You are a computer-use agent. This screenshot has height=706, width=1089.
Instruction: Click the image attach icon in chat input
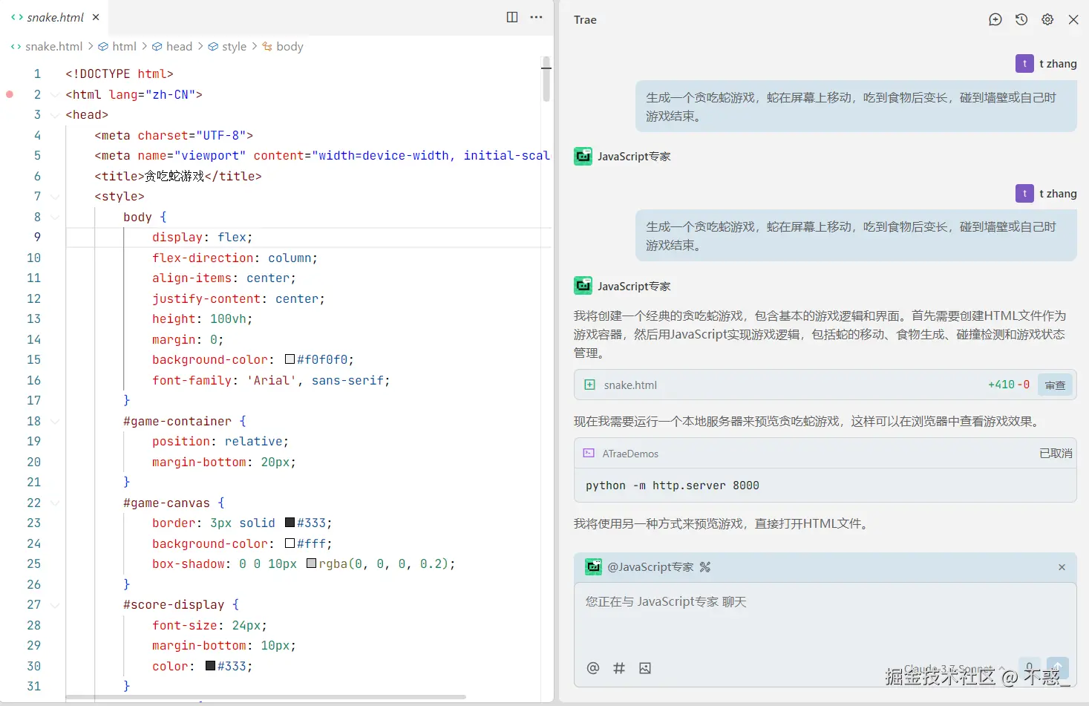point(645,668)
